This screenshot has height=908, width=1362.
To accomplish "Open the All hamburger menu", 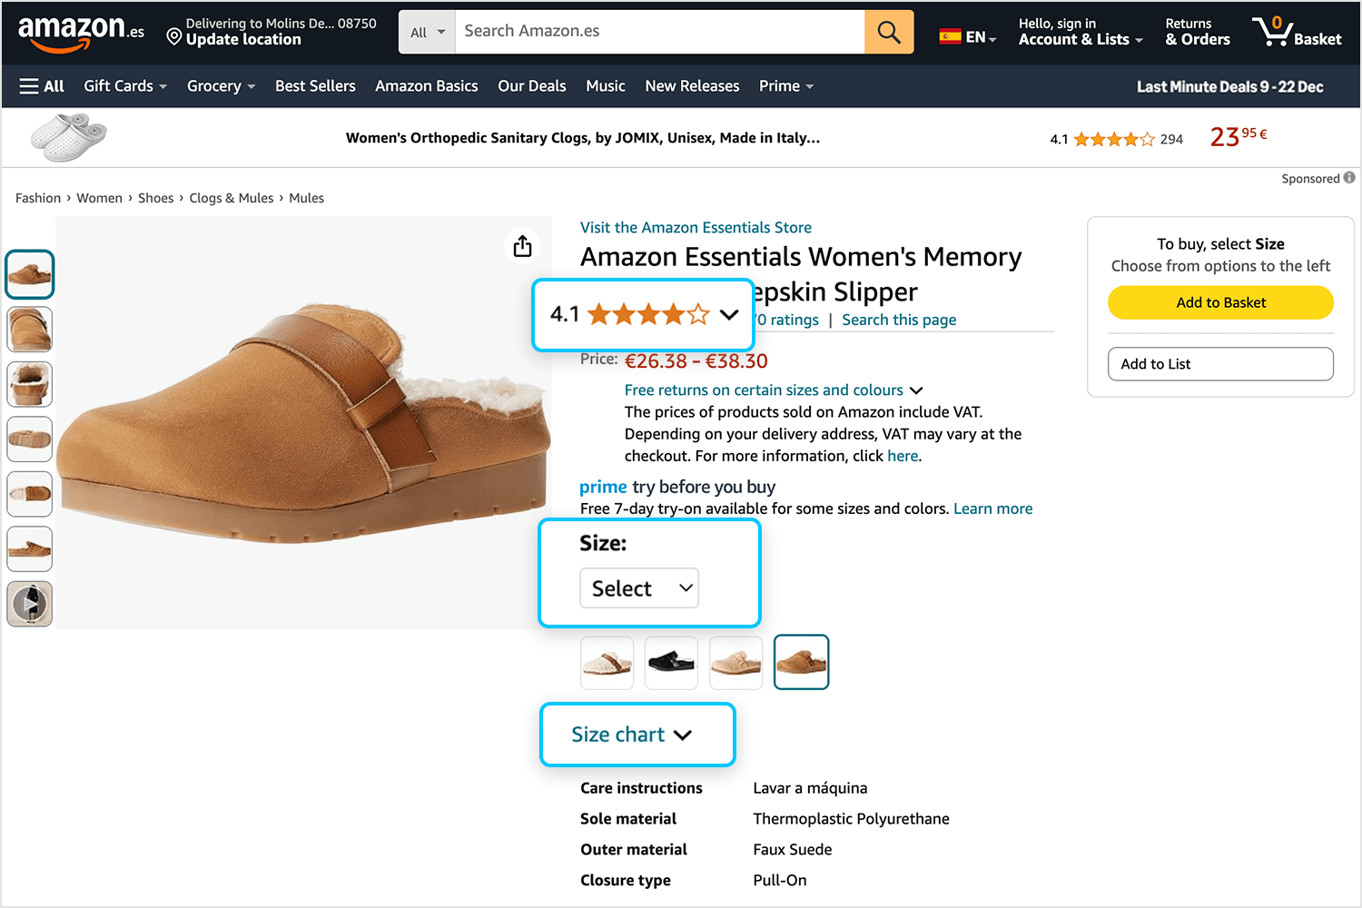I will (42, 86).
